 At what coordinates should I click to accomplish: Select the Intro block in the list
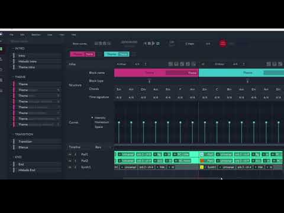point(37,56)
